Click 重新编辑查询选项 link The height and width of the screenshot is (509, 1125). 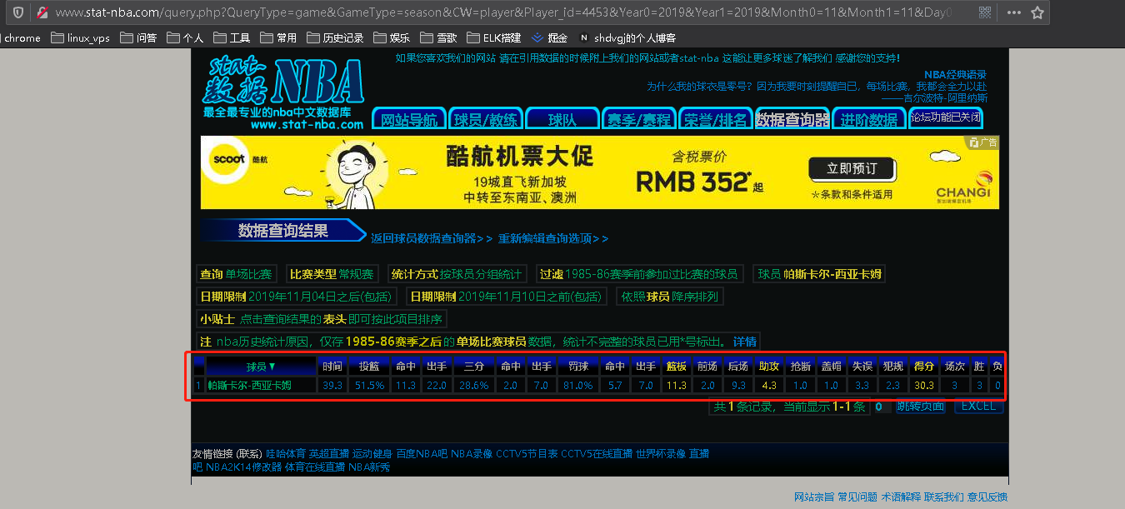pyautogui.click(x=552, y=238)
